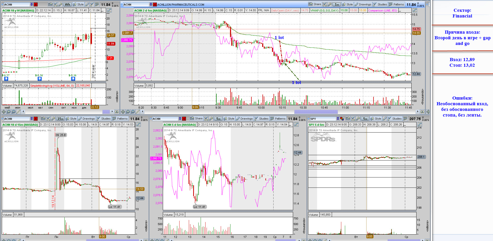Click edit studies scissors icon in 15m chart
The width and height of the screenshot is (493, 241).
48,119
